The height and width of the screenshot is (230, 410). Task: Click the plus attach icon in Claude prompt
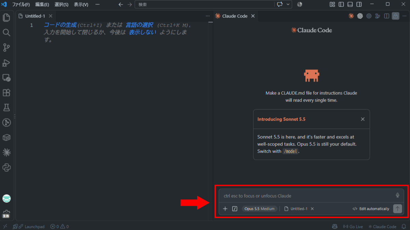coord(225,209)
